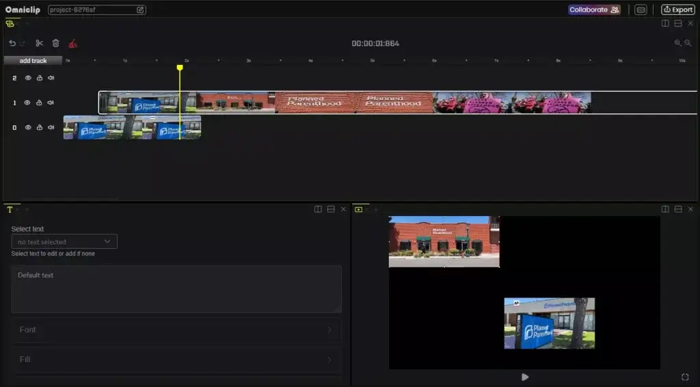Image resolution: width=700 pixels, height=387 pixels.
Task: Click the project name field
Action: 96,10
